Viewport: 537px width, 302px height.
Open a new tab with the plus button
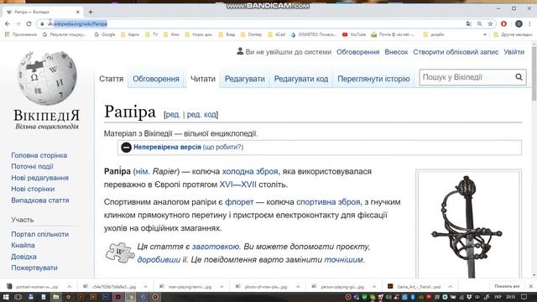[91, 12]
